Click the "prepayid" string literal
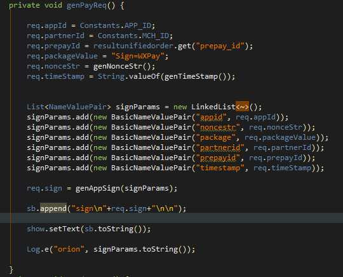Screen dimensions: 343x277 218,158
